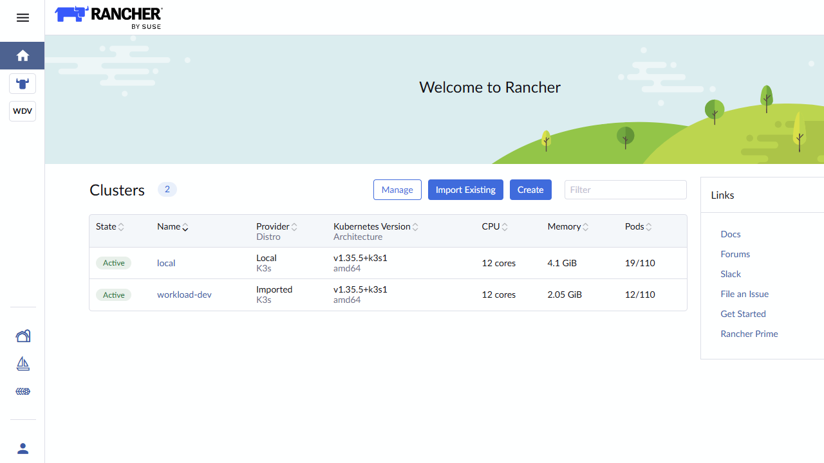This screenshot has height=463, width=824.
Task: Open the File an Issue link
Action: click(x=745, y=294)
